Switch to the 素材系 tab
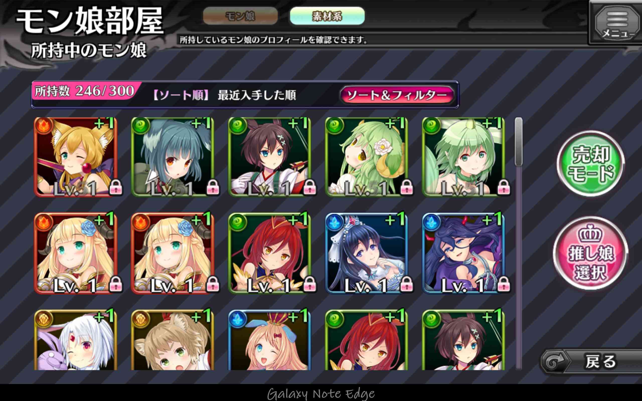The width and height of the screenshot is (642, 401). click(327, 16)
